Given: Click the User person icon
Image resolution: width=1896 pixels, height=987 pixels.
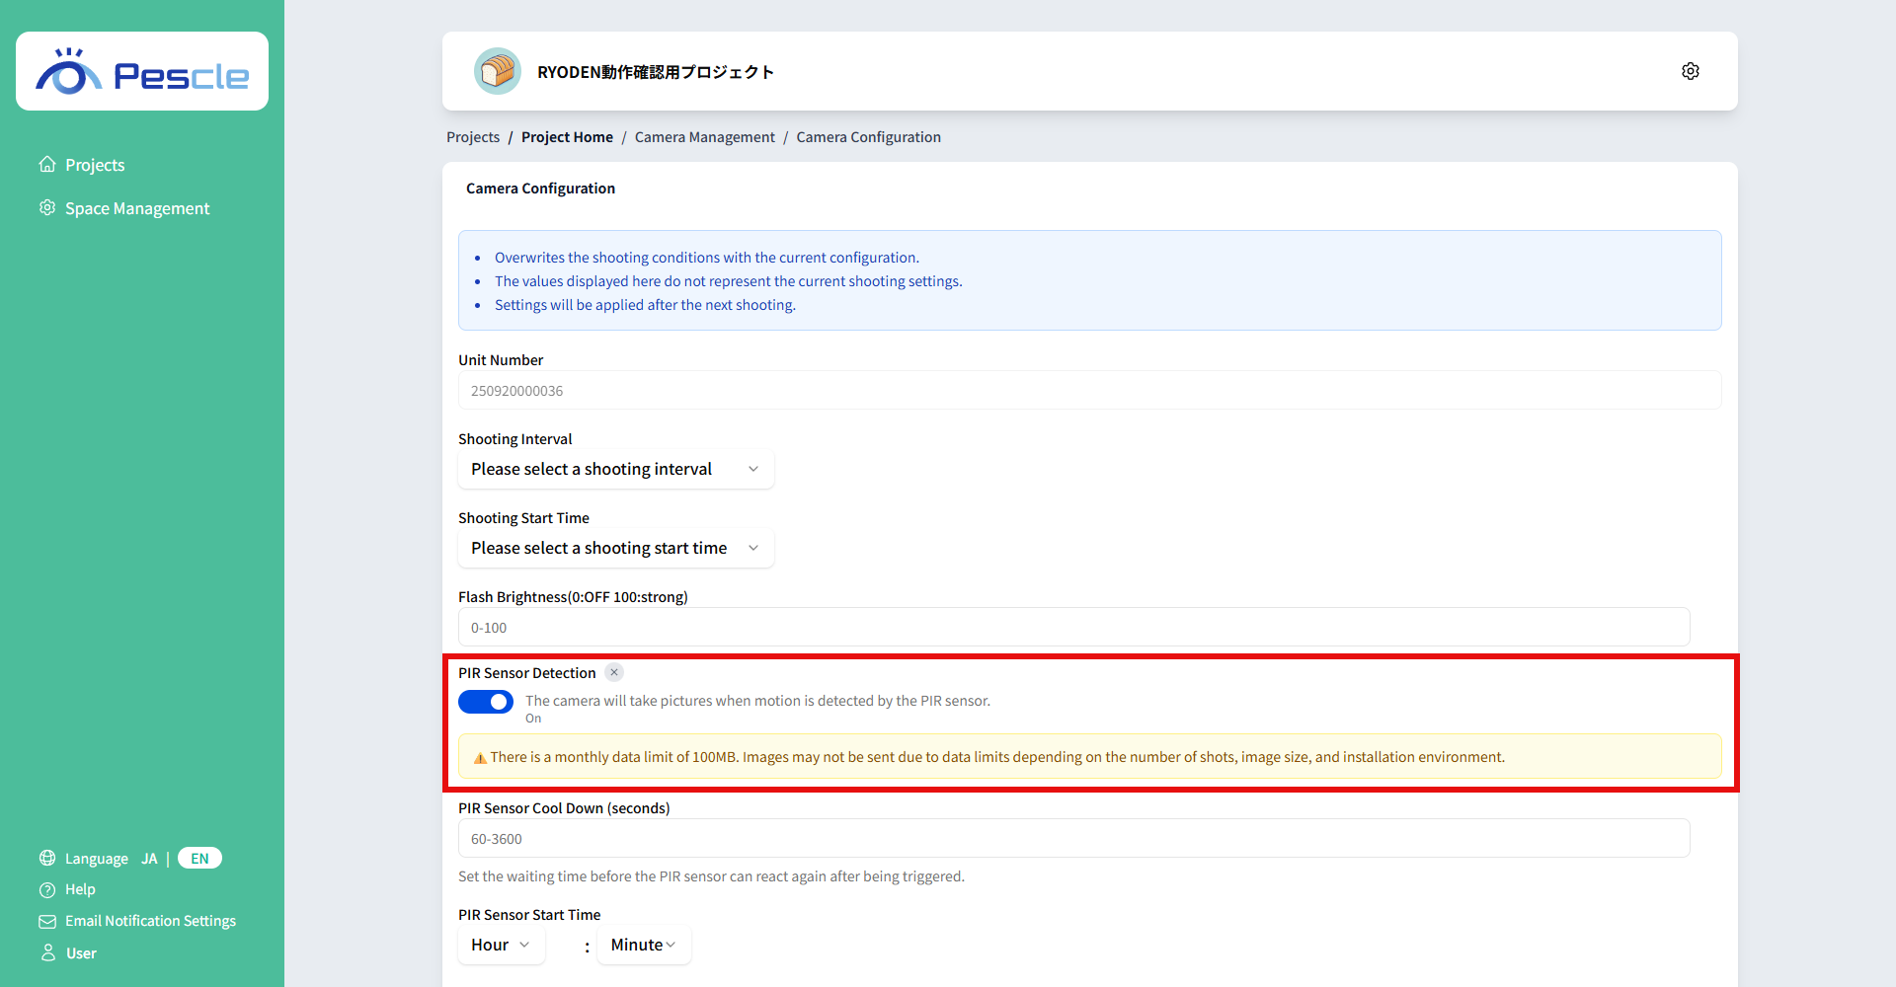Looking at the screenshot, I should (47, 952).
